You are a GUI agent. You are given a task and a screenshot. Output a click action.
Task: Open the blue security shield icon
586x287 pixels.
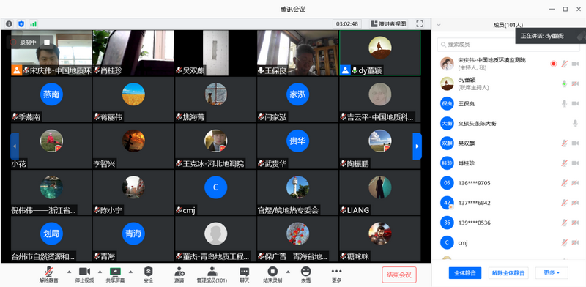(x=21, y=24)
